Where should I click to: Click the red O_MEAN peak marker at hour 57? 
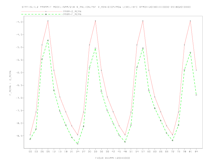click(x=143, y=21)
